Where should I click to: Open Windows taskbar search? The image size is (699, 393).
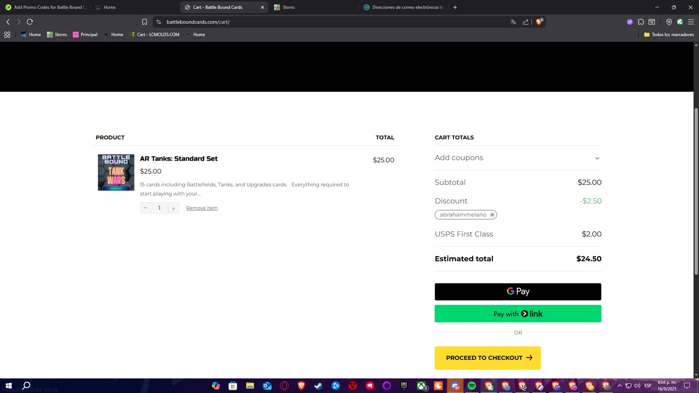tap(27, 386)
